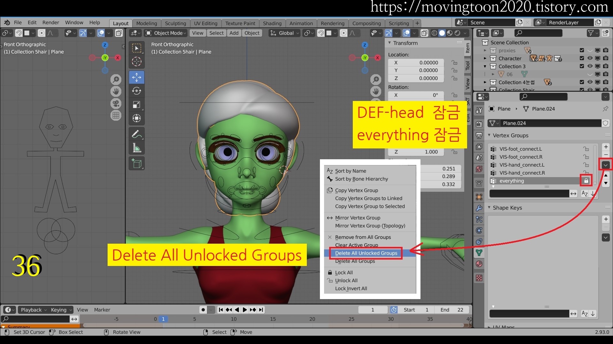Click the zoom magnifier in main viewport
The image size is (613, 344).
[376, 79]
